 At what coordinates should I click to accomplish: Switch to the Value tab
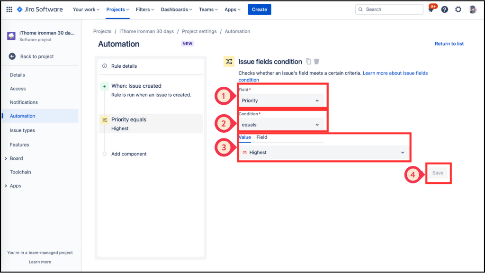(245, 137)
